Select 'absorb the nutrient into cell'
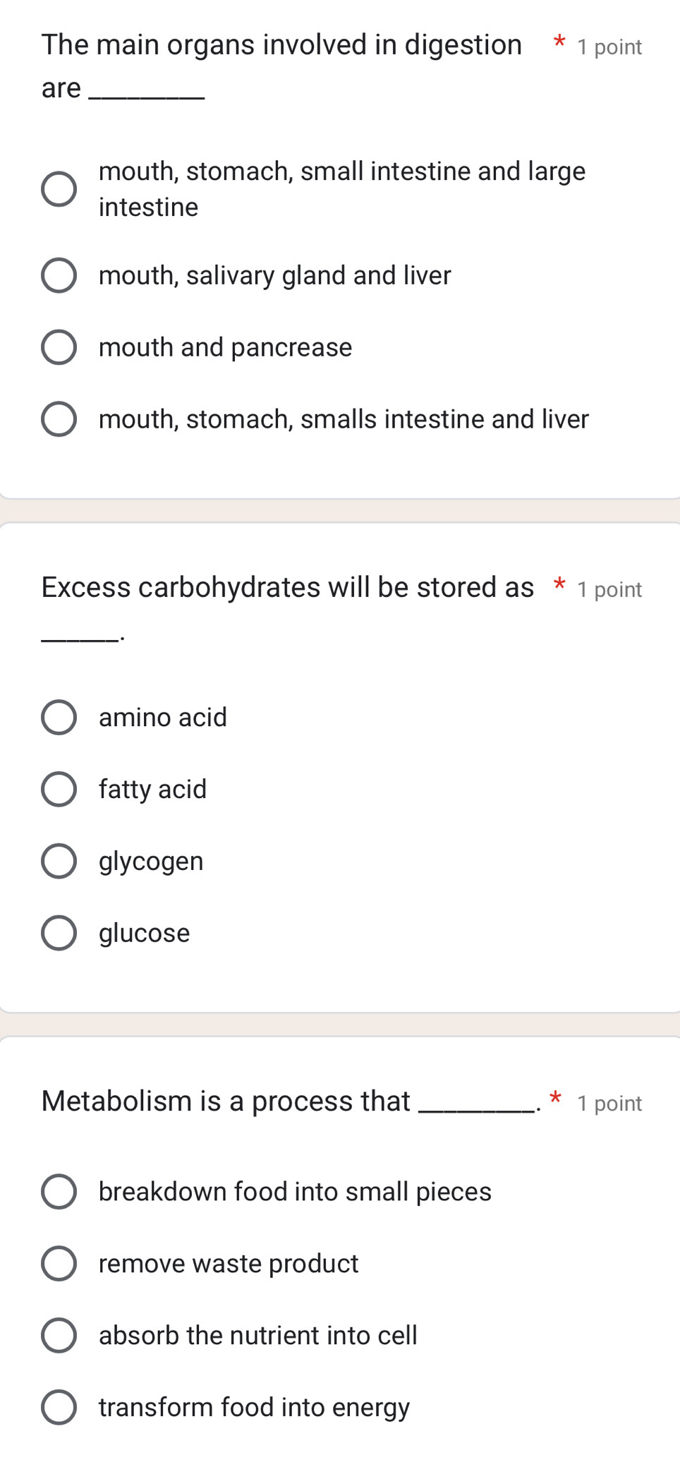This screenshot has height=1467, width=680. point(59,1335)
